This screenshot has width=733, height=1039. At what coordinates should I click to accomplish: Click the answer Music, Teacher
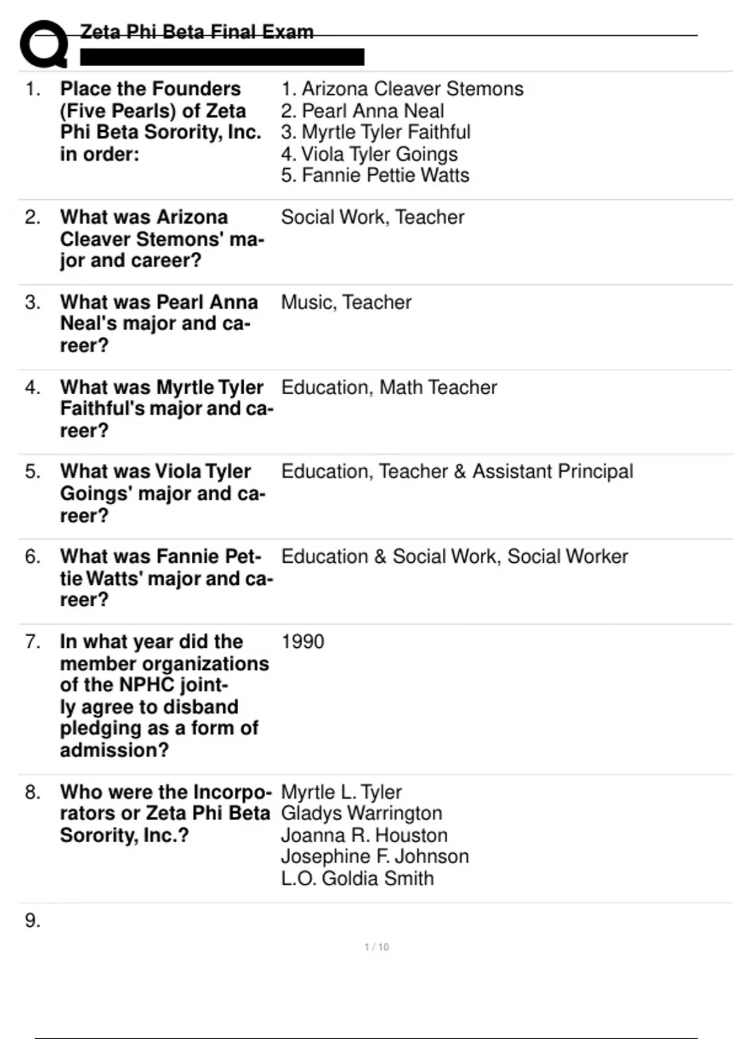[x=346, y=303]
